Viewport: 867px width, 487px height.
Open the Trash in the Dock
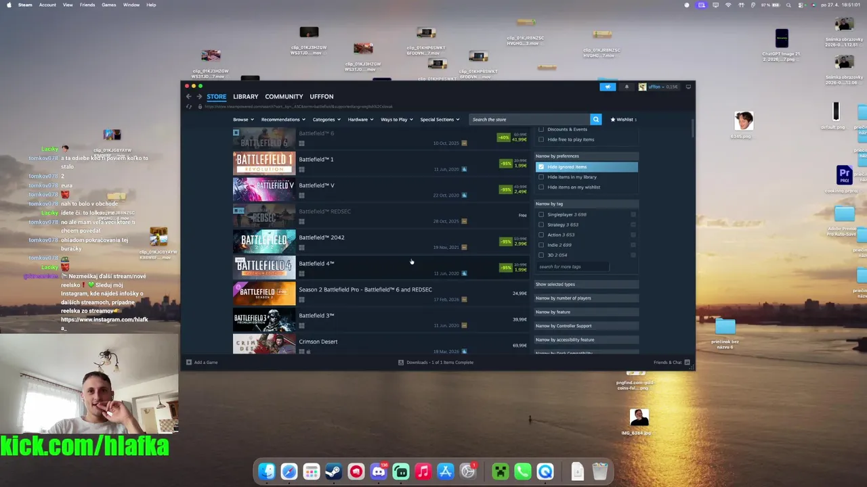click(600, 471)
